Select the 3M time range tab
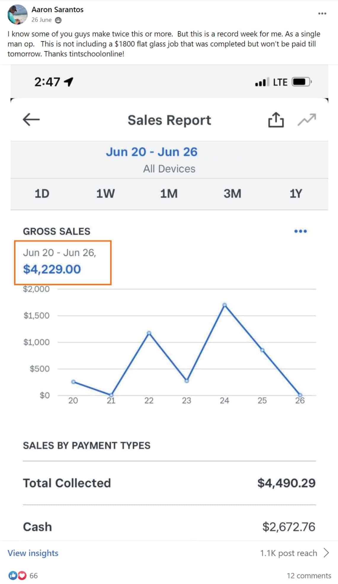Viewport: 338px width, 584px height. tap(232, 194)
